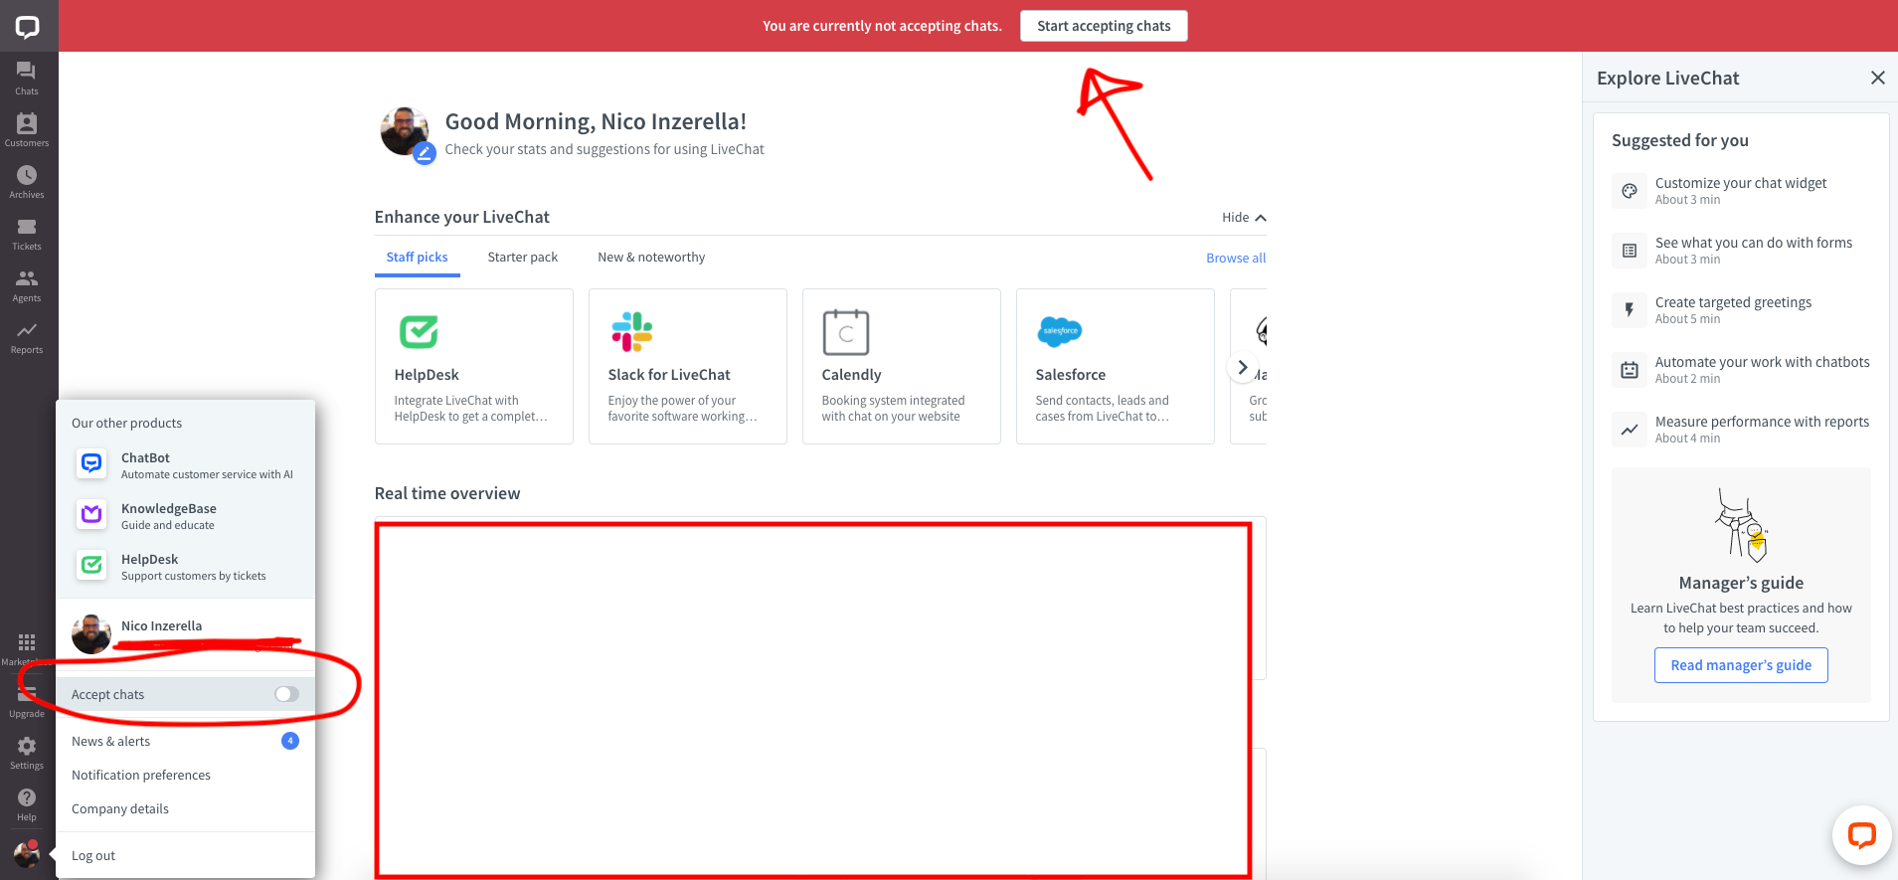
Task: Click main profile photo beside greeting
Action: coord(405,131)
